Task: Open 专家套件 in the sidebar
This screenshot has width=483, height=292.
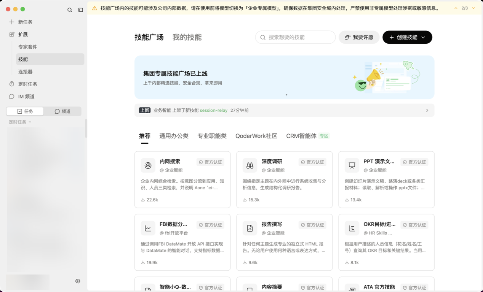Action: [50, 47]
